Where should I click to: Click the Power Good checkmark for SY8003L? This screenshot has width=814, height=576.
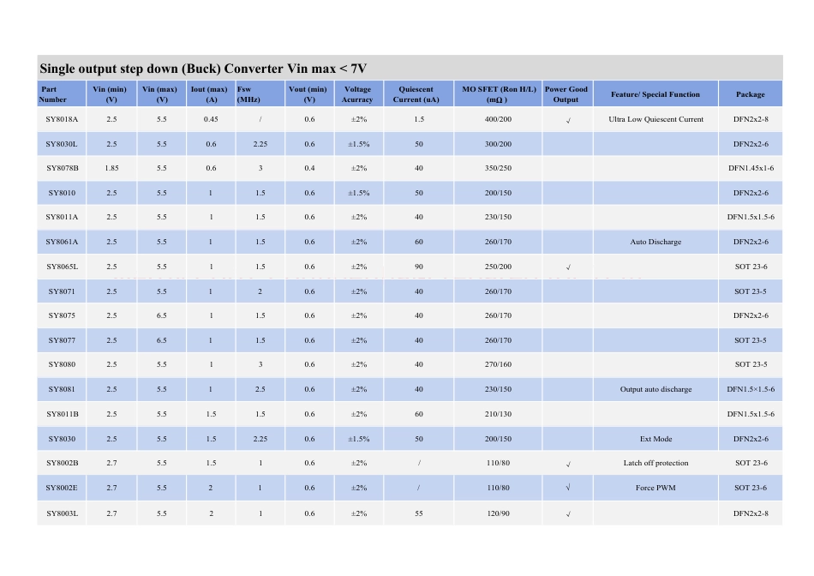(568, 513)
